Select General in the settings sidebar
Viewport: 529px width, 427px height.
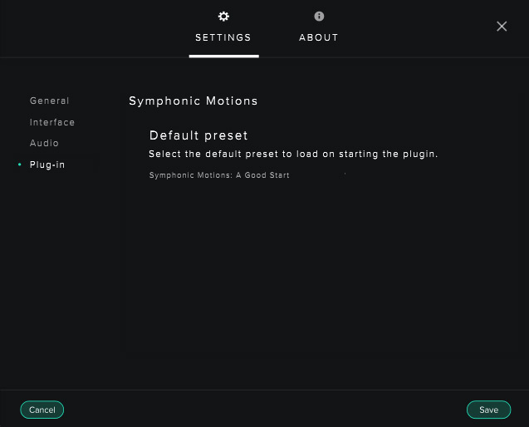click(50, 101)
